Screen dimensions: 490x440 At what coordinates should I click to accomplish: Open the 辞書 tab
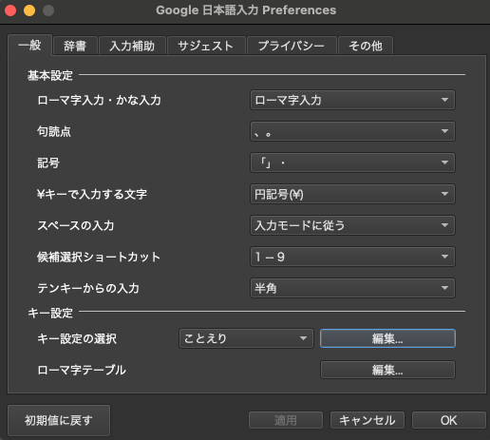tap(75, 46)
